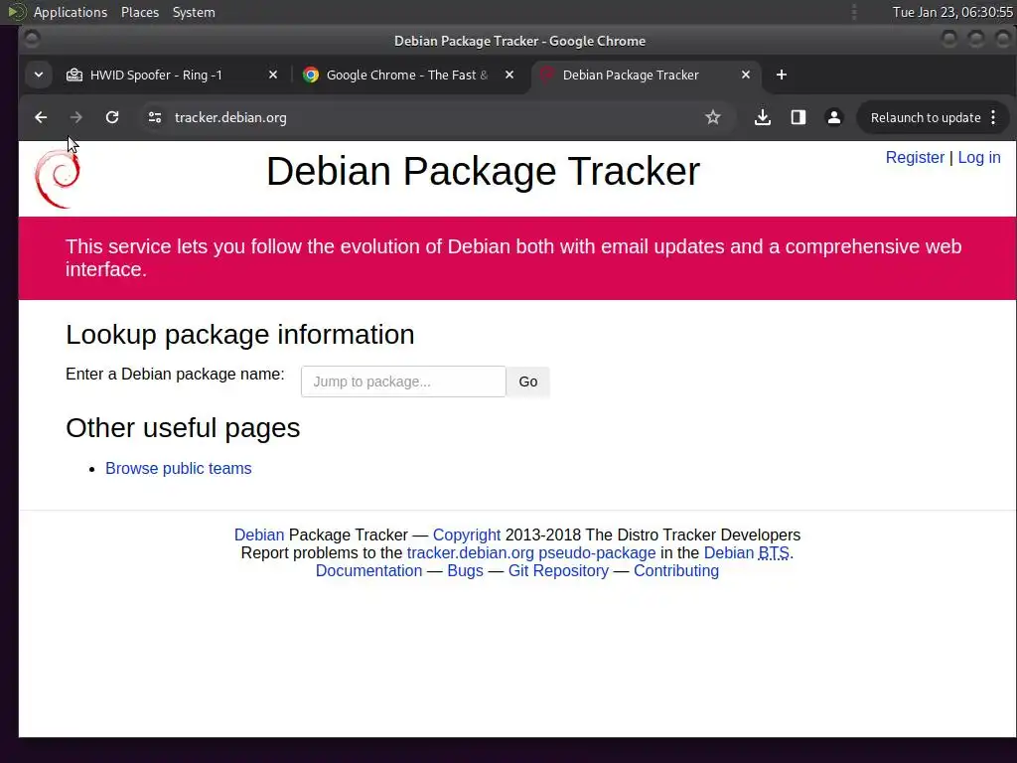Click the Log in link

(979, 158)
